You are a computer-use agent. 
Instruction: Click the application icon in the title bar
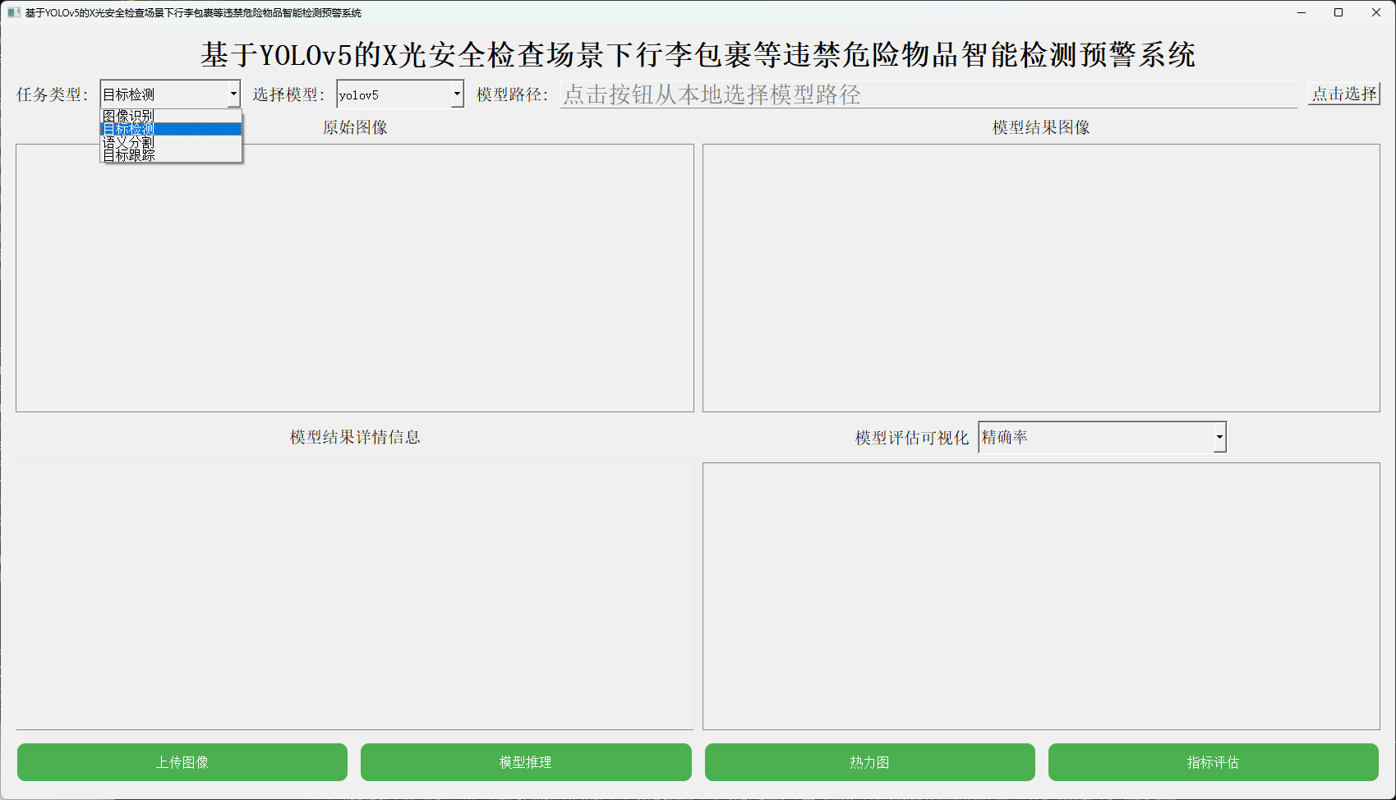pyautogui.click(x=13, y=12)
